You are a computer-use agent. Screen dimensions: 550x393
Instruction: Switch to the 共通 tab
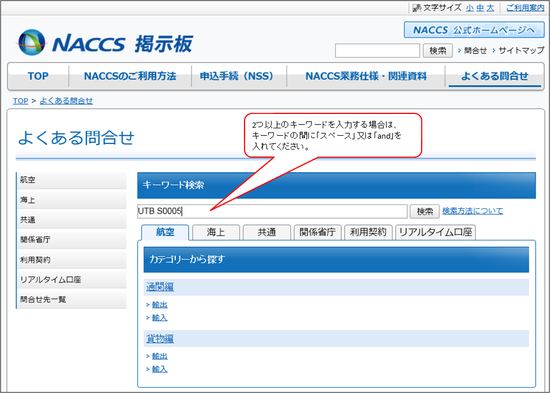tap(266, 232)
